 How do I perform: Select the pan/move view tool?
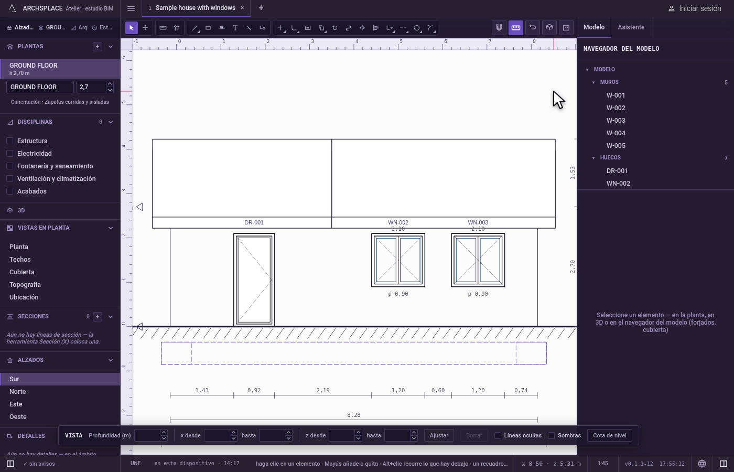click(x=145, y=28)
